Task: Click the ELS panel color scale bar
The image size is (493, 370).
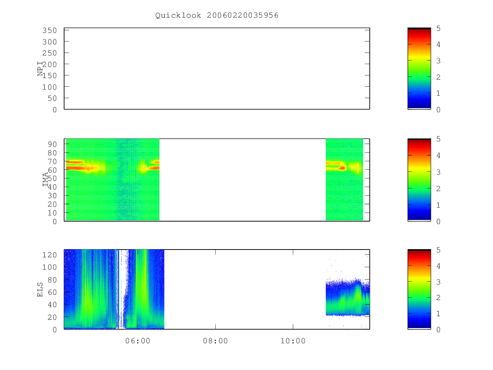Action: coord(419,289)
